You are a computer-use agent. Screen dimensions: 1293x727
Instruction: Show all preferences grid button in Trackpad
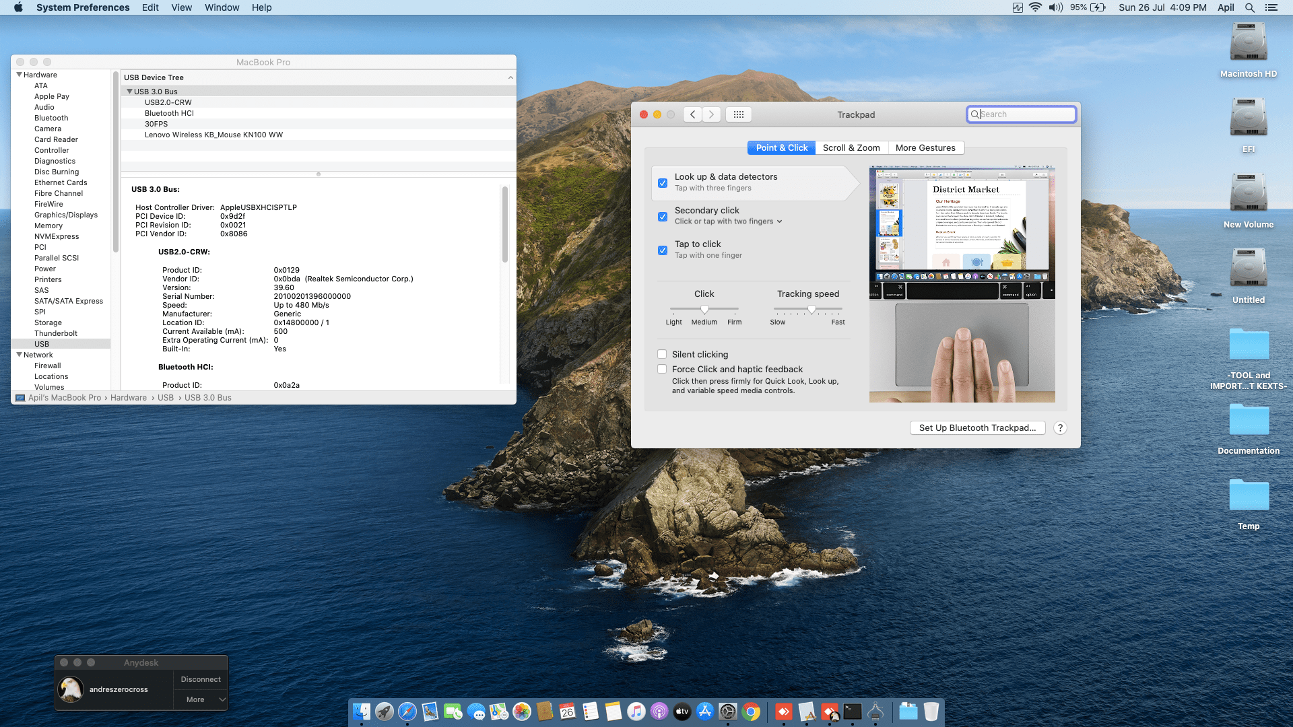(739, 114)
